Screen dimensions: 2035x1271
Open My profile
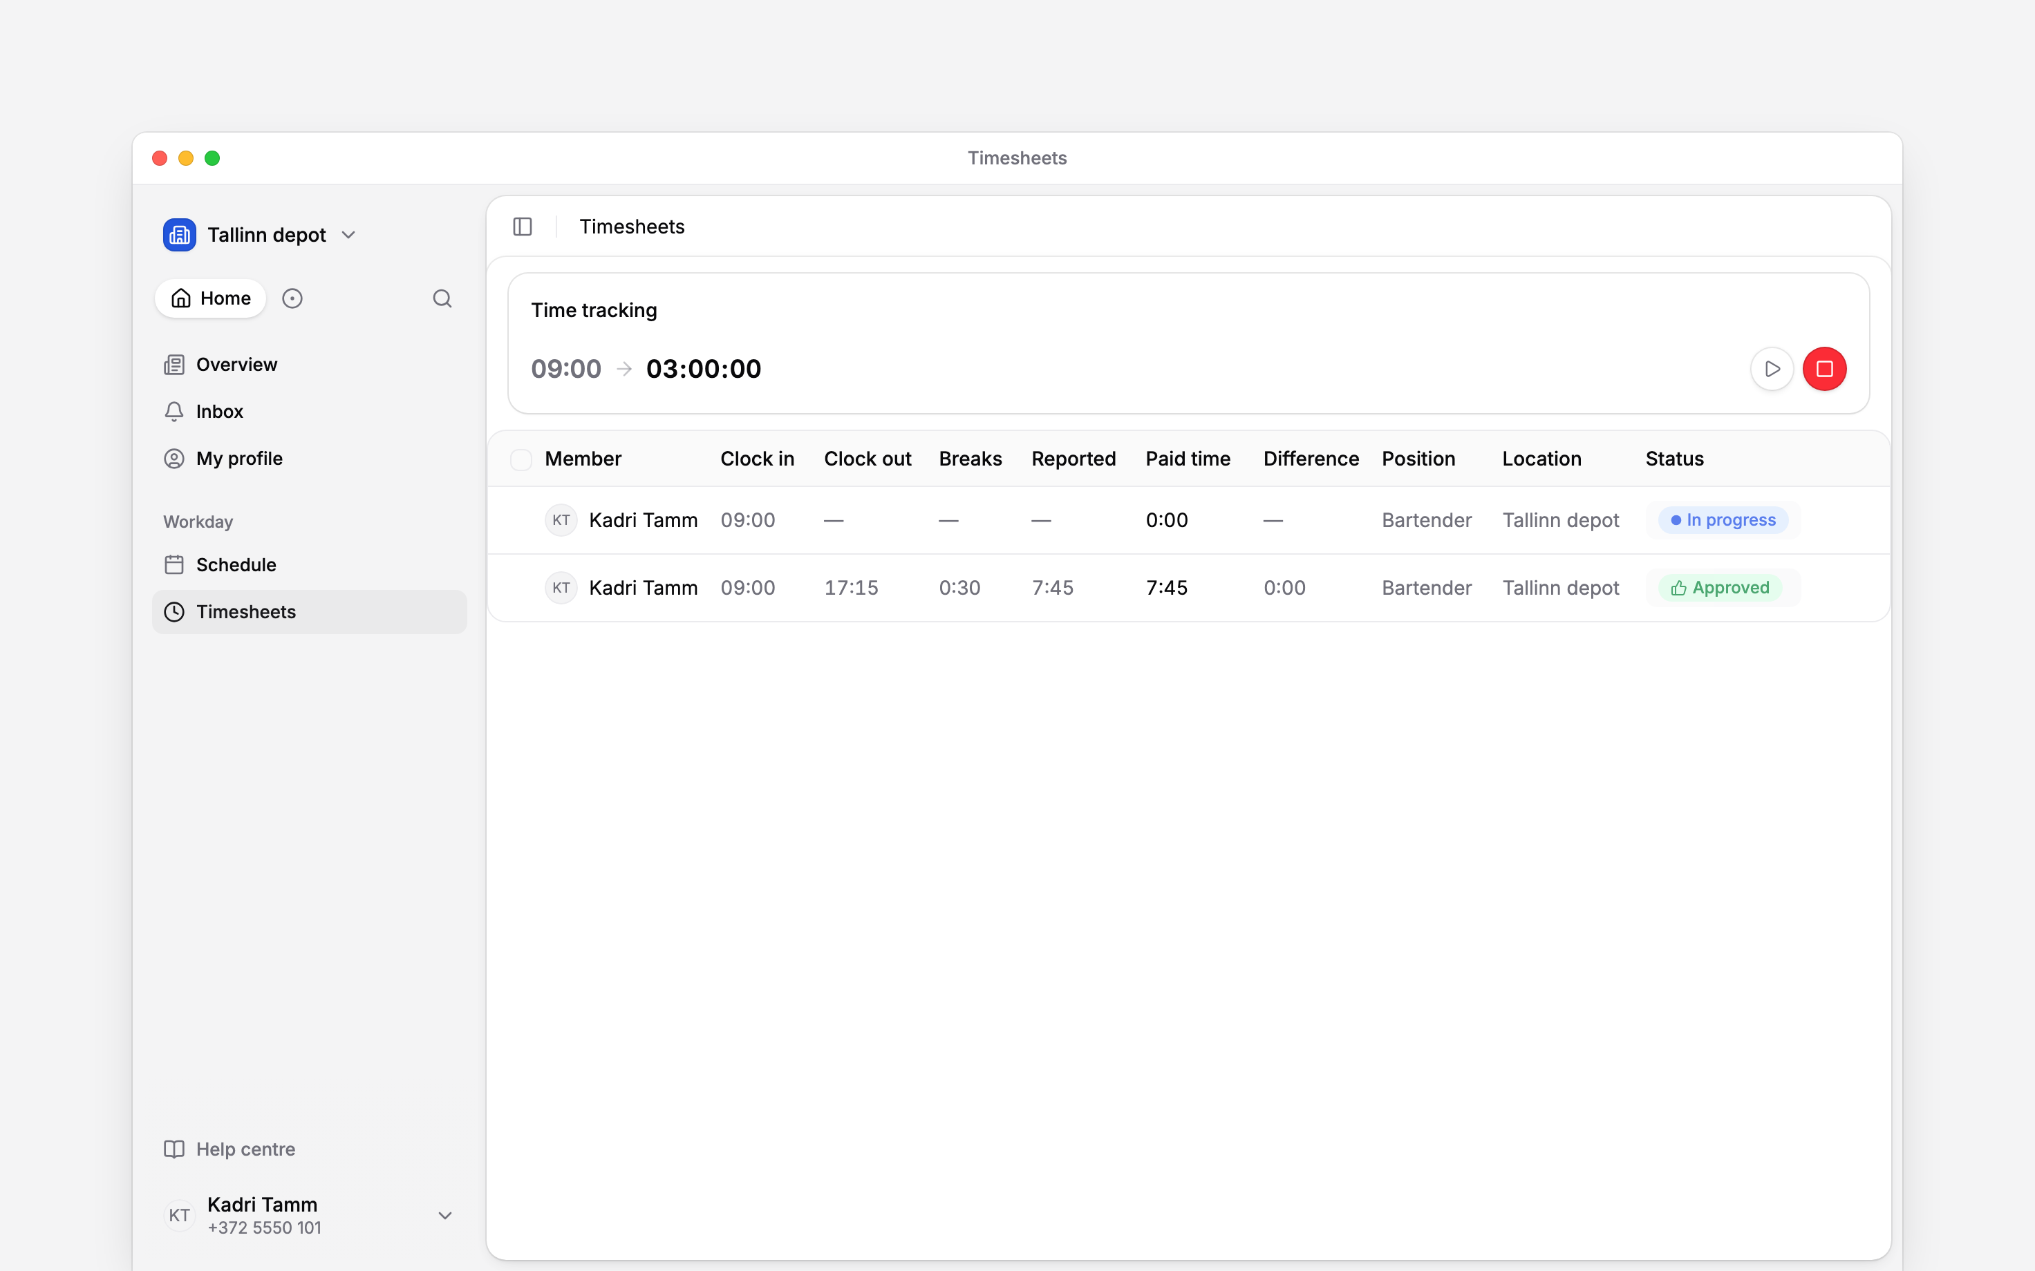pos(310,459)
